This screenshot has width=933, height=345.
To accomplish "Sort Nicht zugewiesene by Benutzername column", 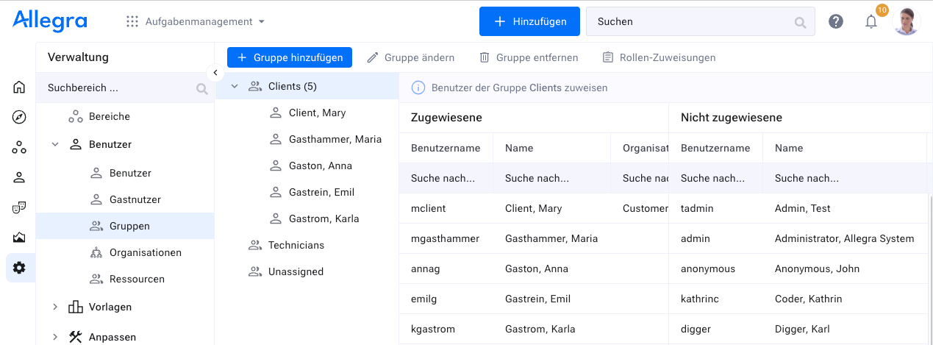I will tap(715, 149).
